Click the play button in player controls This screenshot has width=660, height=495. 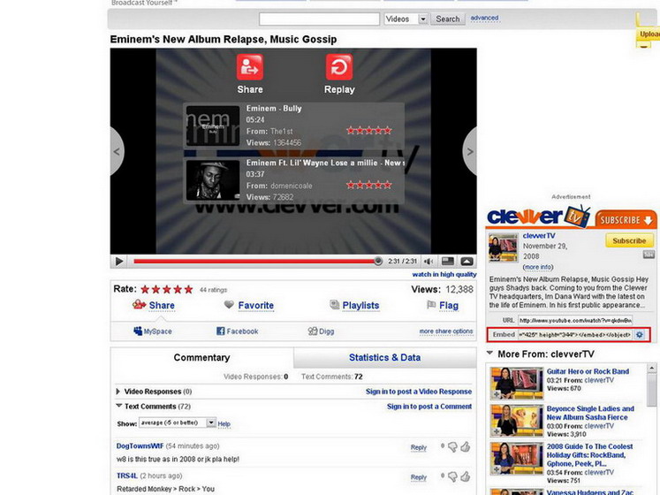tap(119, 262)
